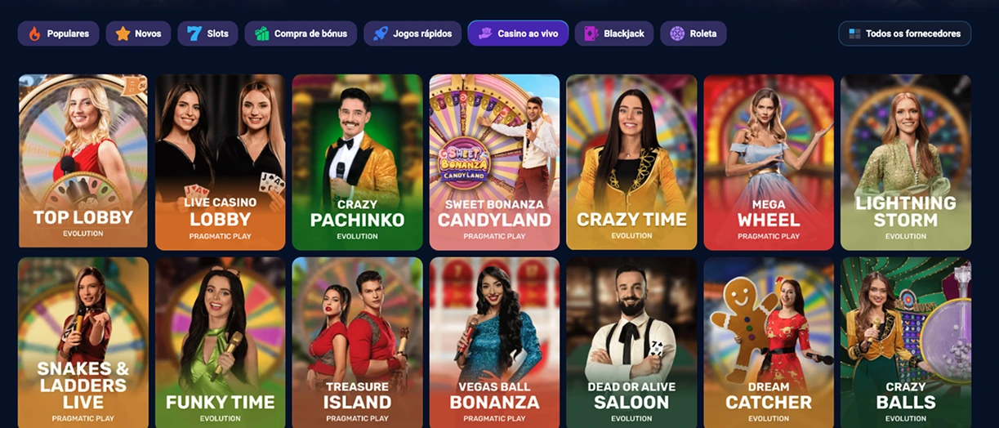
Task: Select the Compra de bónus category
Action: (301, 33)
